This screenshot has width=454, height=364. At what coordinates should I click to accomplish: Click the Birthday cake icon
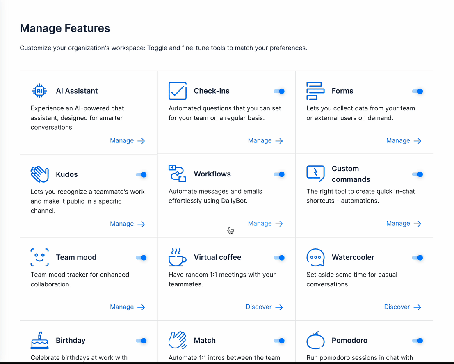pos(39,340)
